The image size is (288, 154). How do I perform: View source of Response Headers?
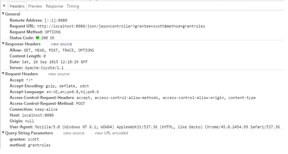coord(62,44)
